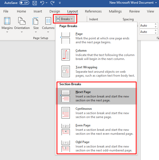Open the Columns tool

coord(48,25)
